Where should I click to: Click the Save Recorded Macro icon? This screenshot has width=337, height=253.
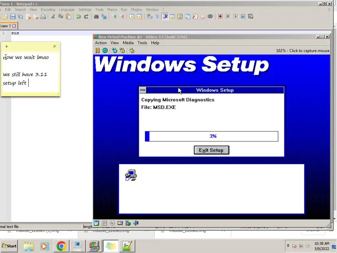250,16
